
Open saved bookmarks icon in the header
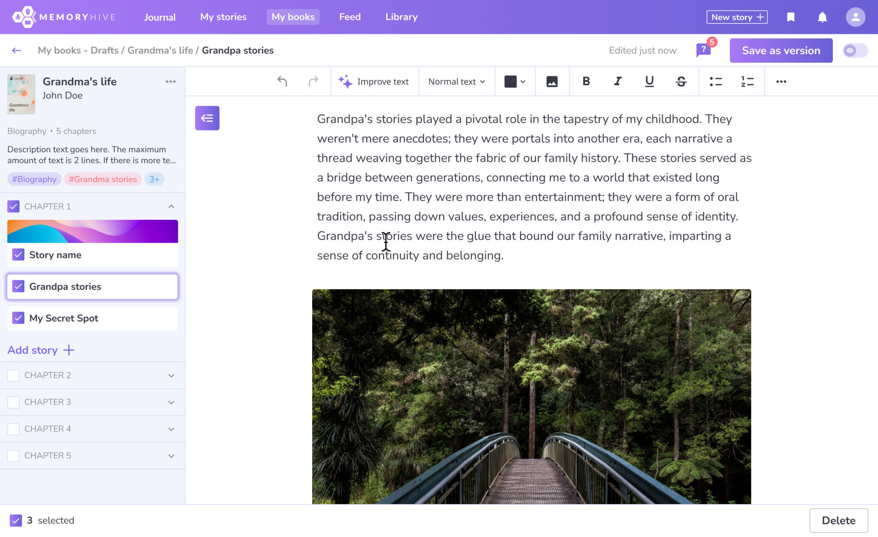tap(791, 17)
